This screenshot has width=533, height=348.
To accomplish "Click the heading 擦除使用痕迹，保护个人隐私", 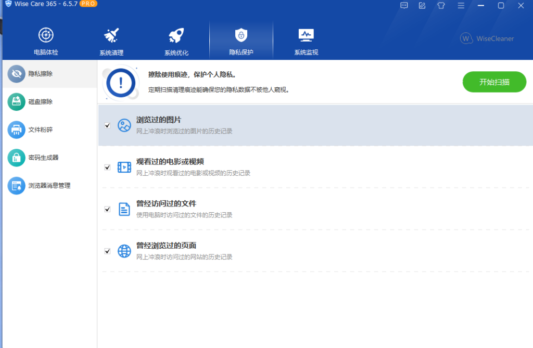I will (192, 74).
